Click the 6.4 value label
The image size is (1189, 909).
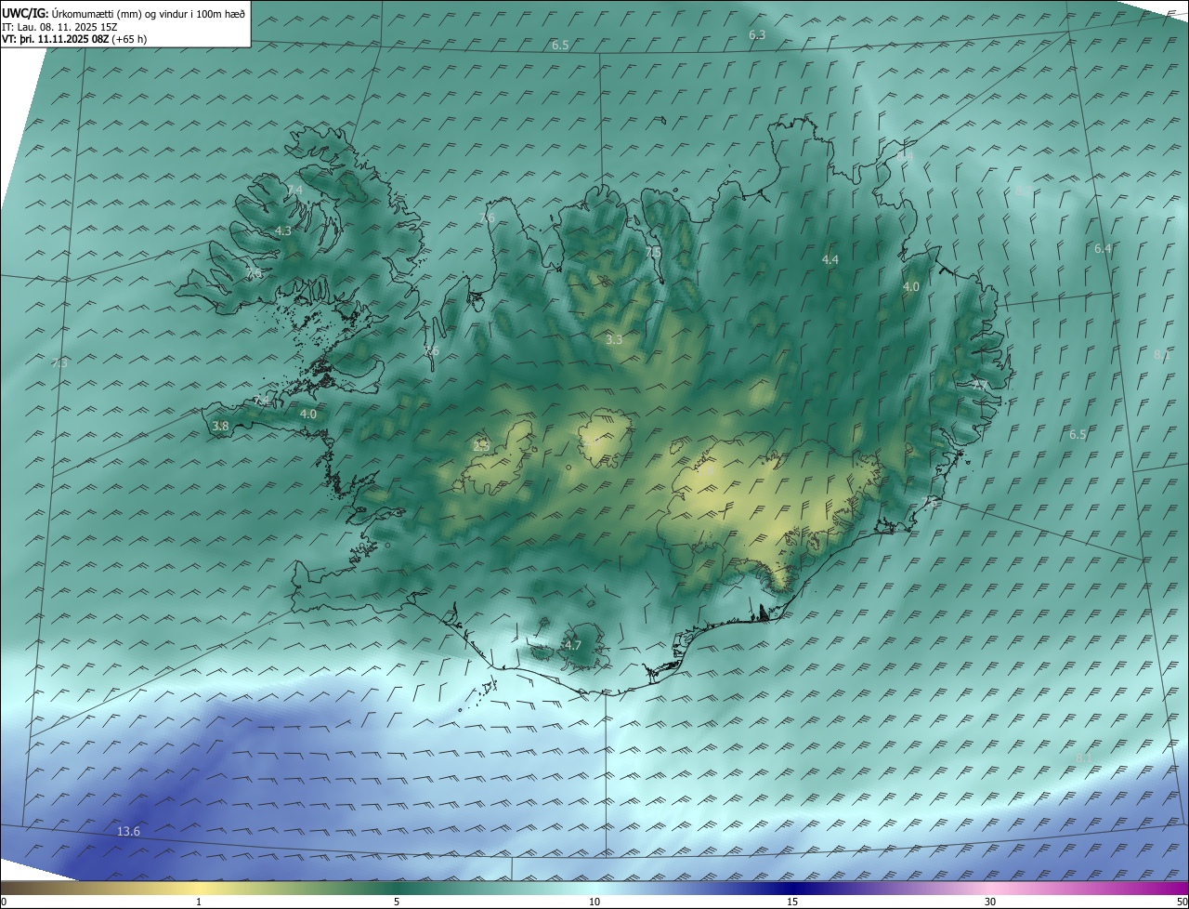tap(1103, 248)
